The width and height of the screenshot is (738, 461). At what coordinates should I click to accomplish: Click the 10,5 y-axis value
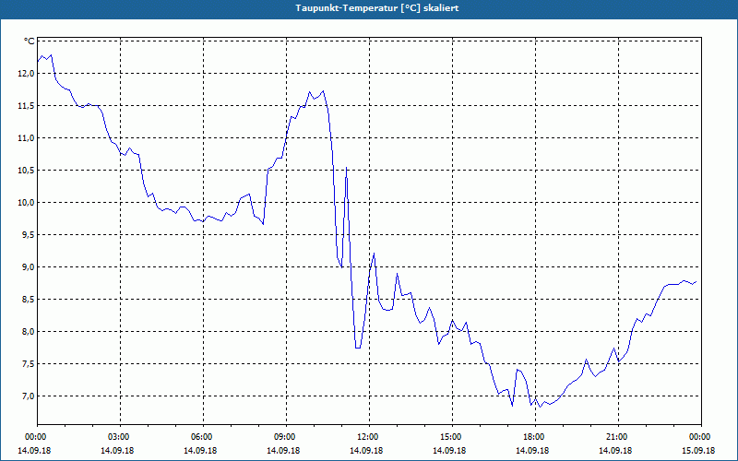[26, 171]
